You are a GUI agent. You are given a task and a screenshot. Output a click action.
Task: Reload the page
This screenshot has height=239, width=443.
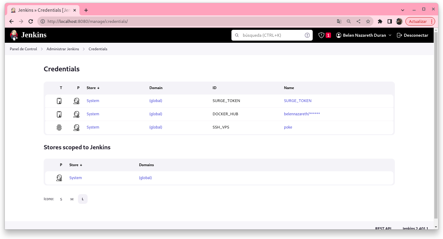click(30, 21)
